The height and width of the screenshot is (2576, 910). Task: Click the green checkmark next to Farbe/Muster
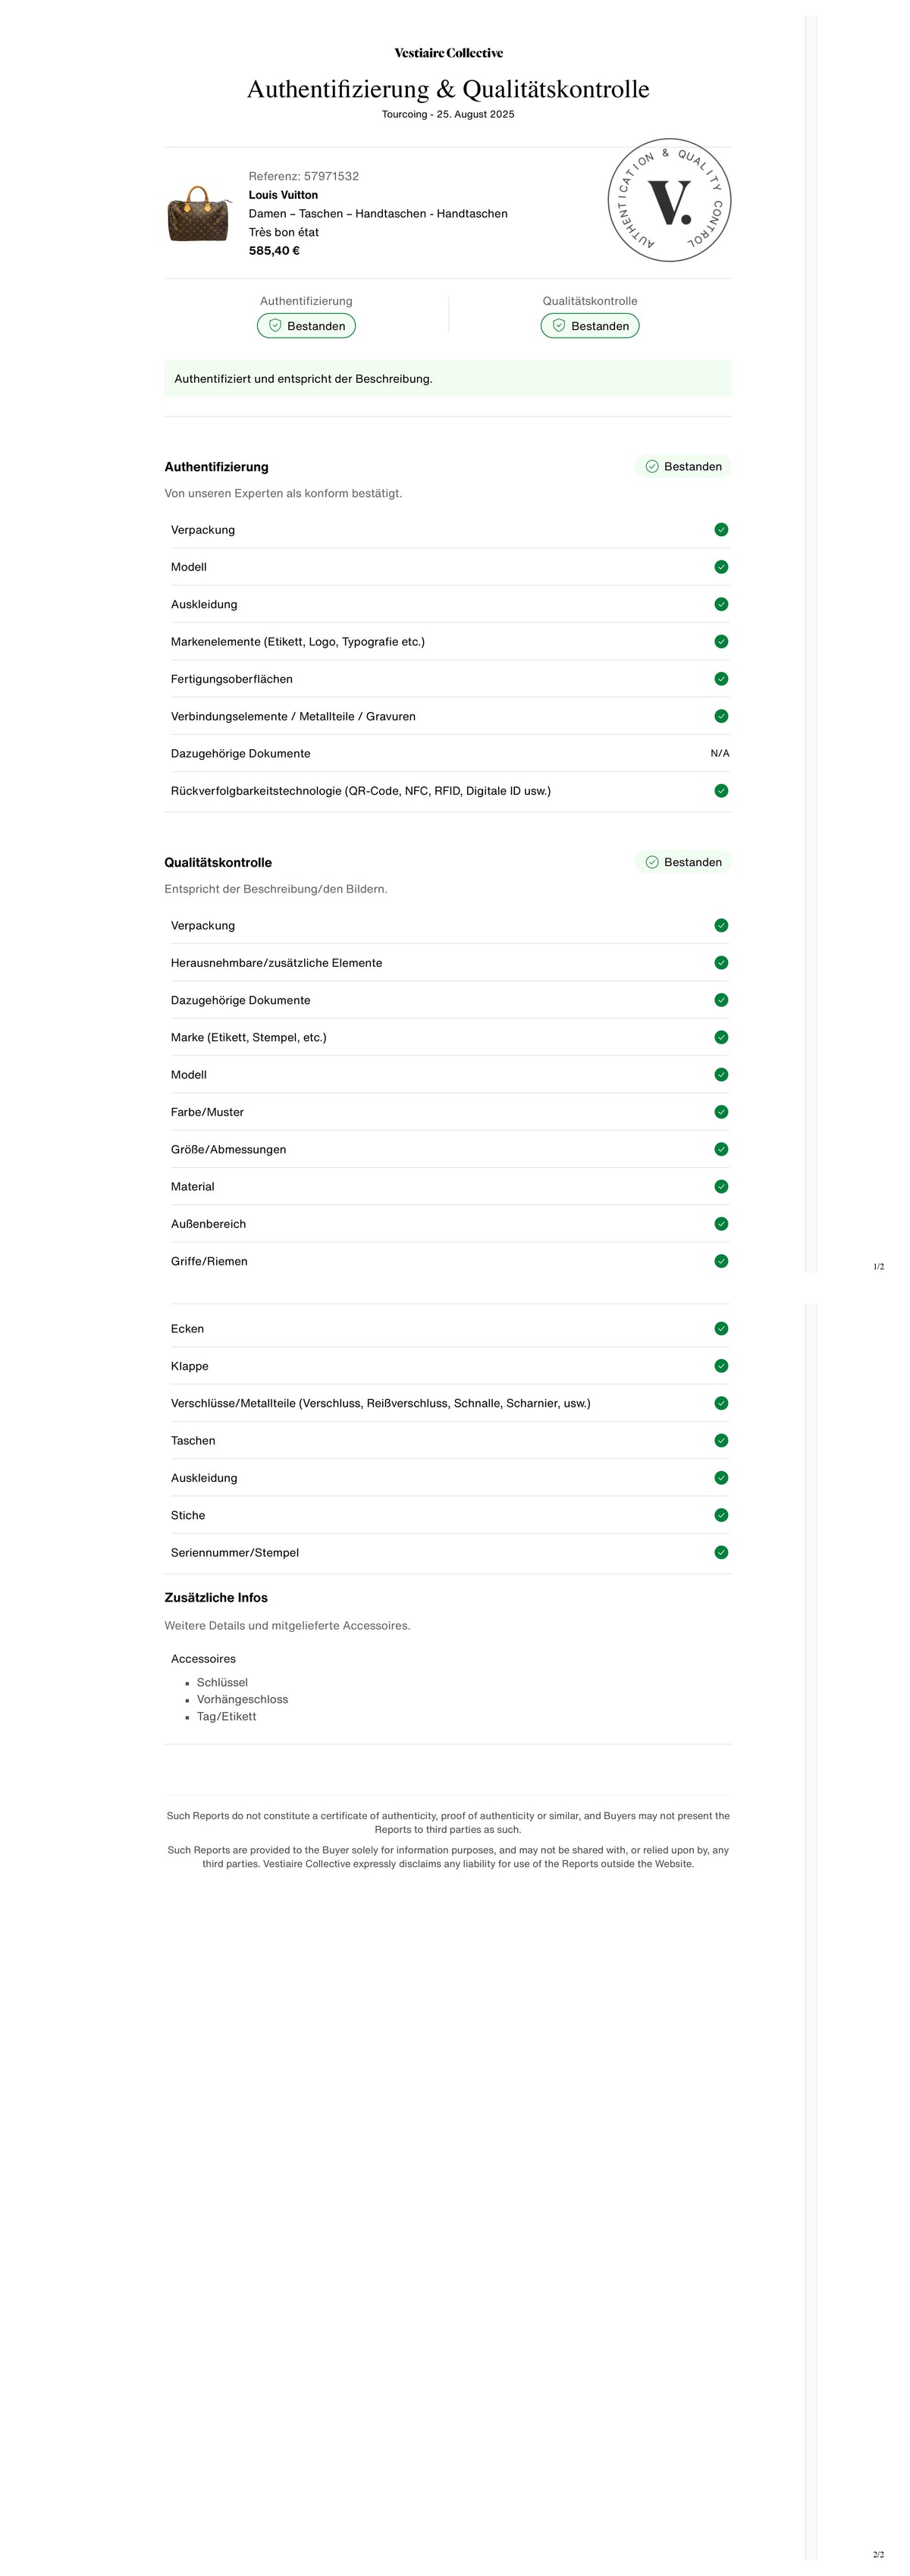[x=721, y=1112]
